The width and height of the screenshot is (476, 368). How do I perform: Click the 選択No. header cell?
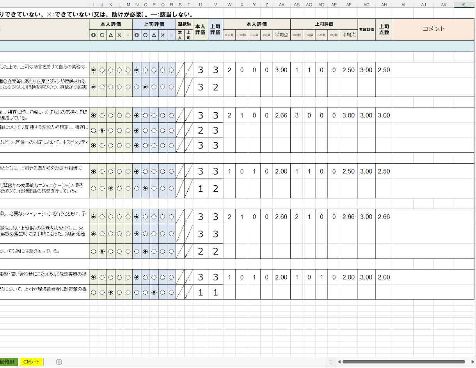(x=185, y=24)
